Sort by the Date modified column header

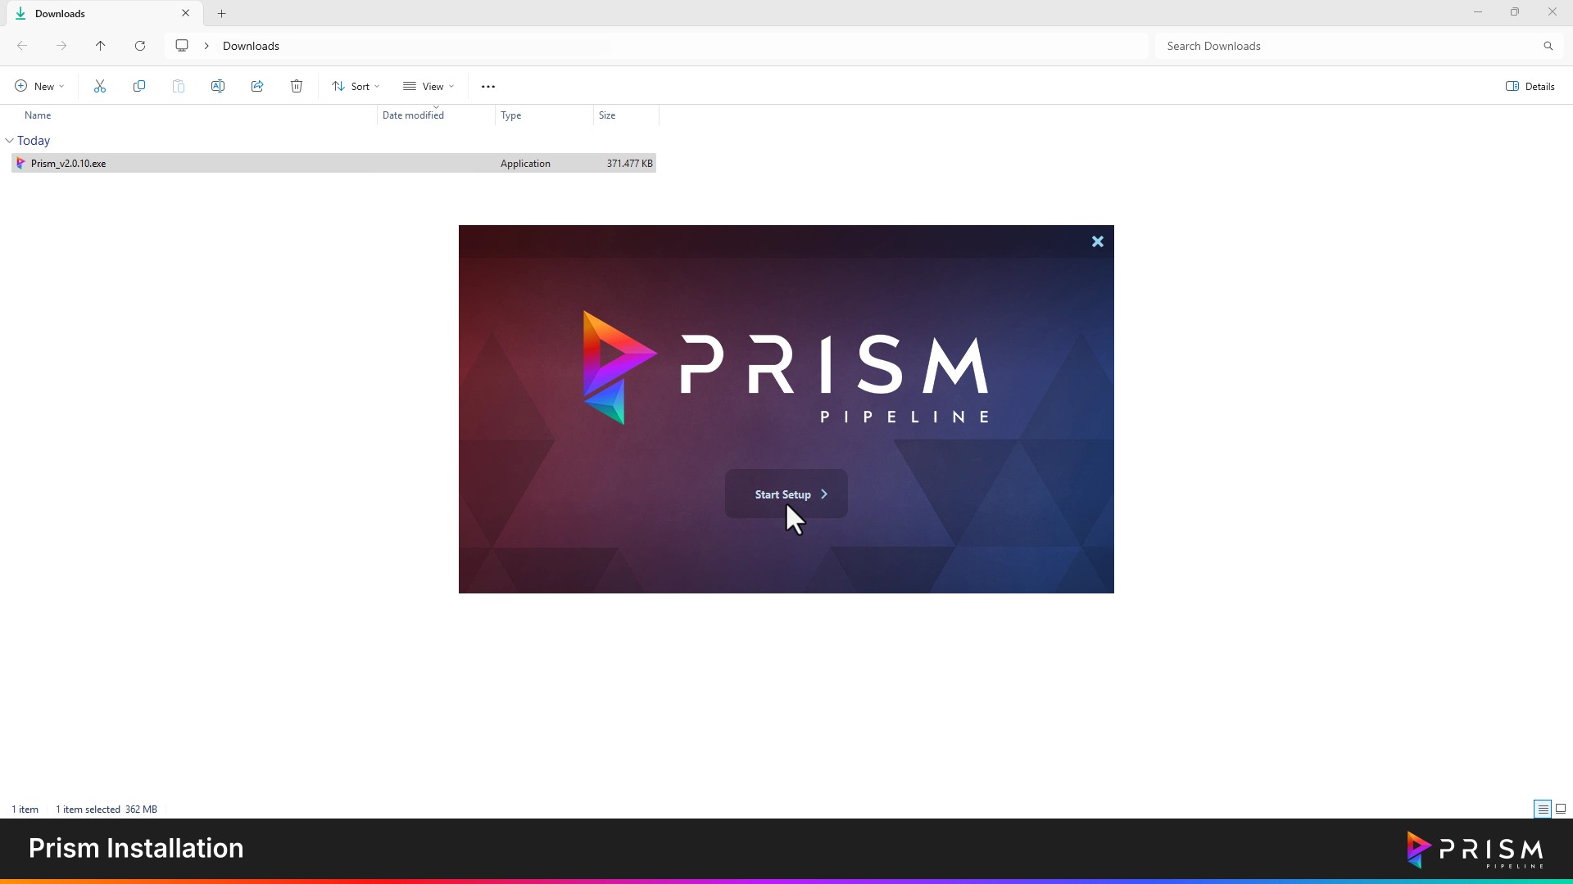413,115
